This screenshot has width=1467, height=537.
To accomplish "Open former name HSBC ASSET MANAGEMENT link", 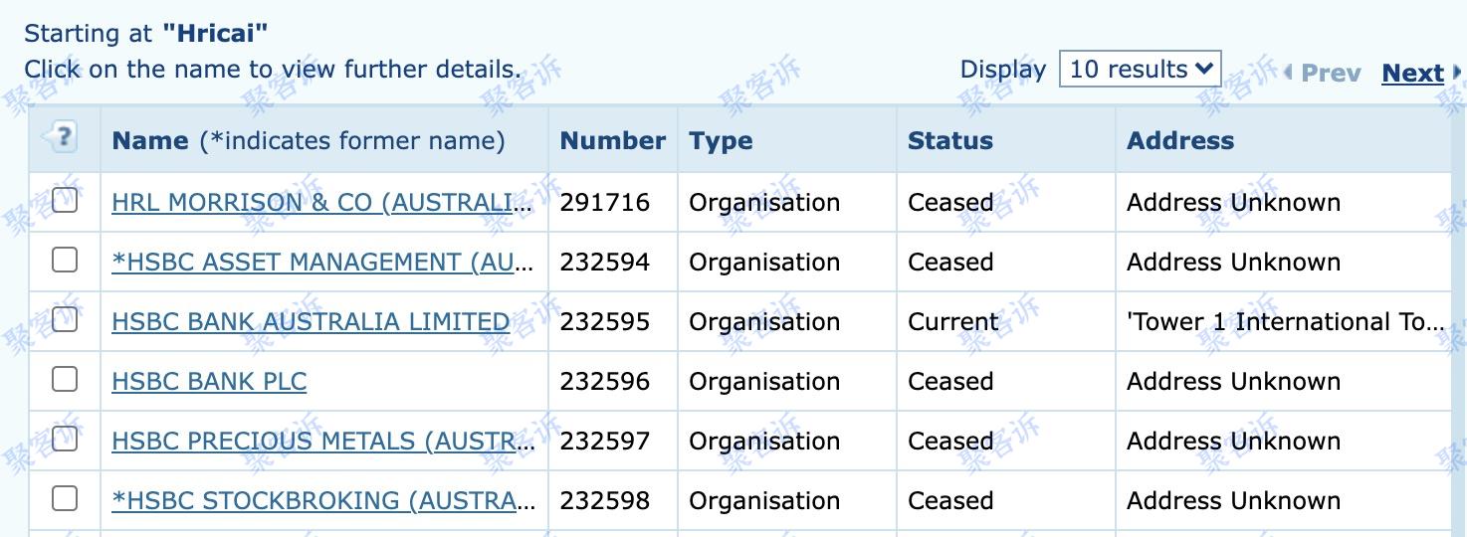I will point(323,263).
